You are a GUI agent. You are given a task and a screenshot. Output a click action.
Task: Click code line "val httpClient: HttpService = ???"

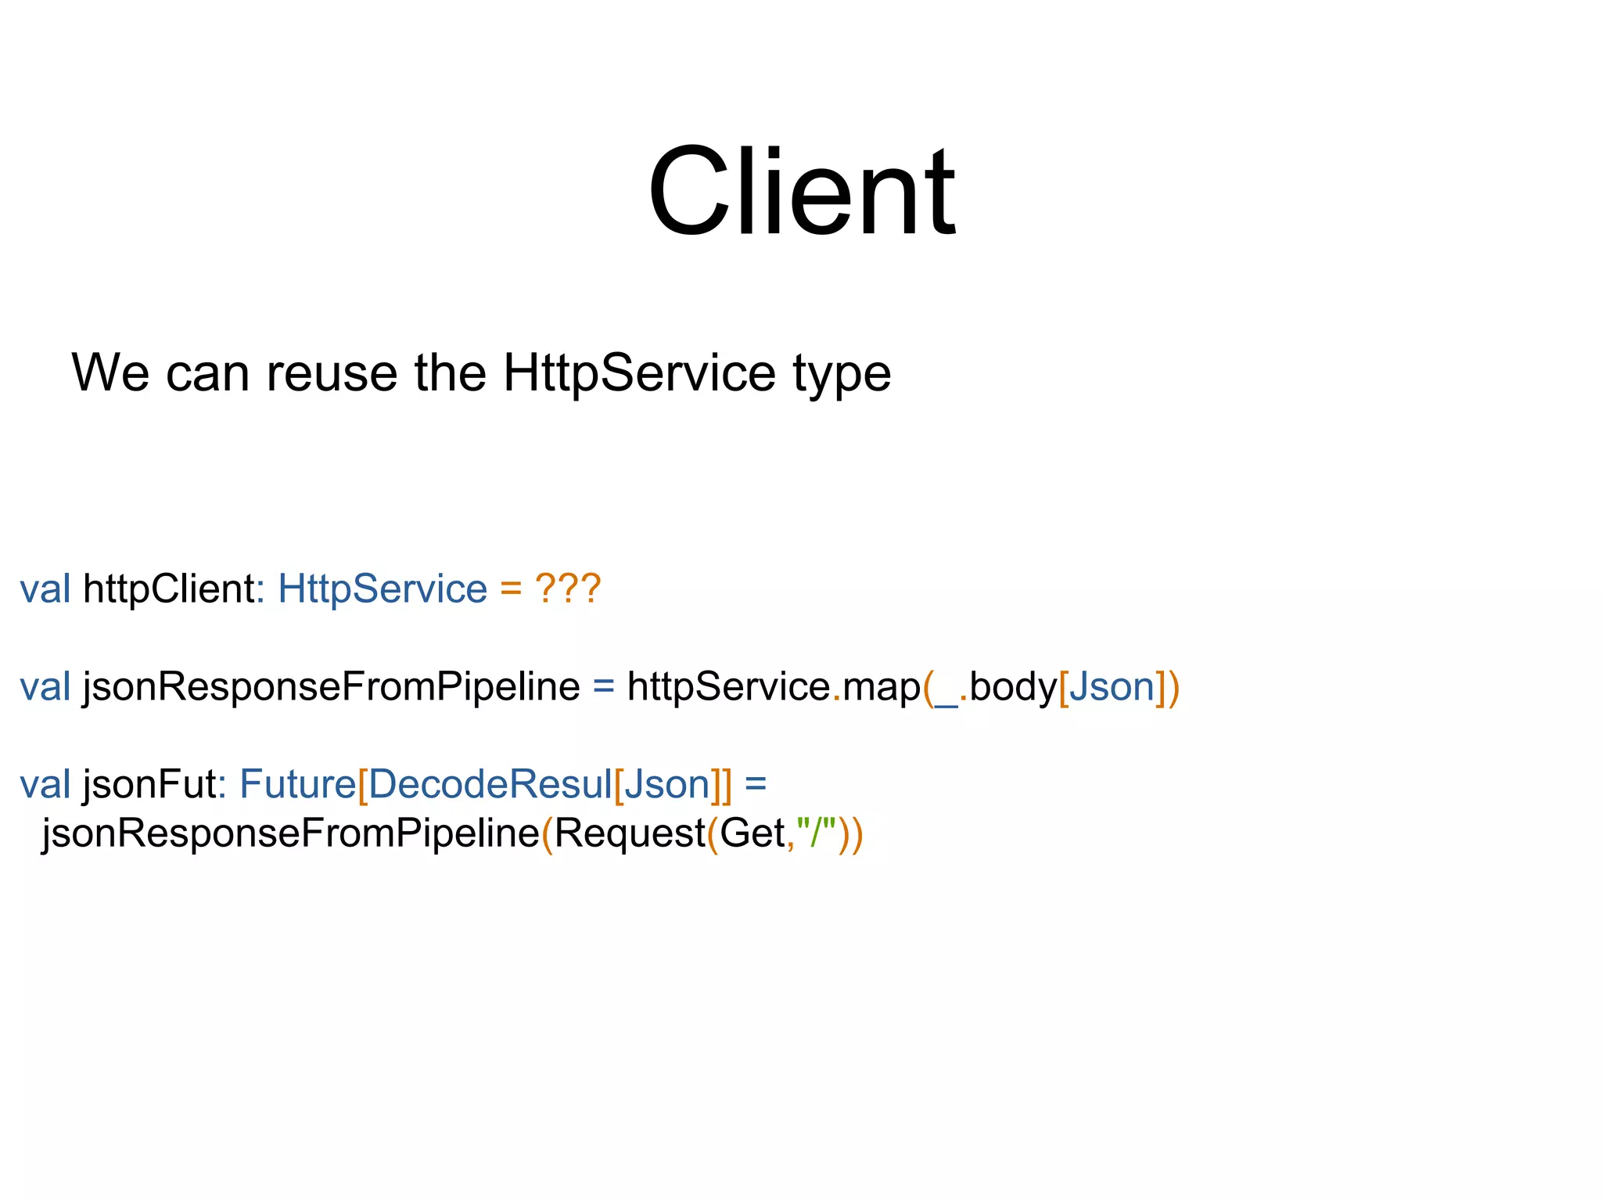pos(311,588)
